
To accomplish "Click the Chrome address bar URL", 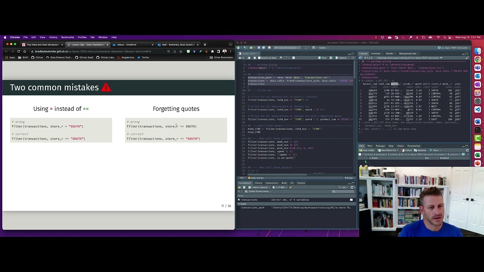I will click(93, 51).
